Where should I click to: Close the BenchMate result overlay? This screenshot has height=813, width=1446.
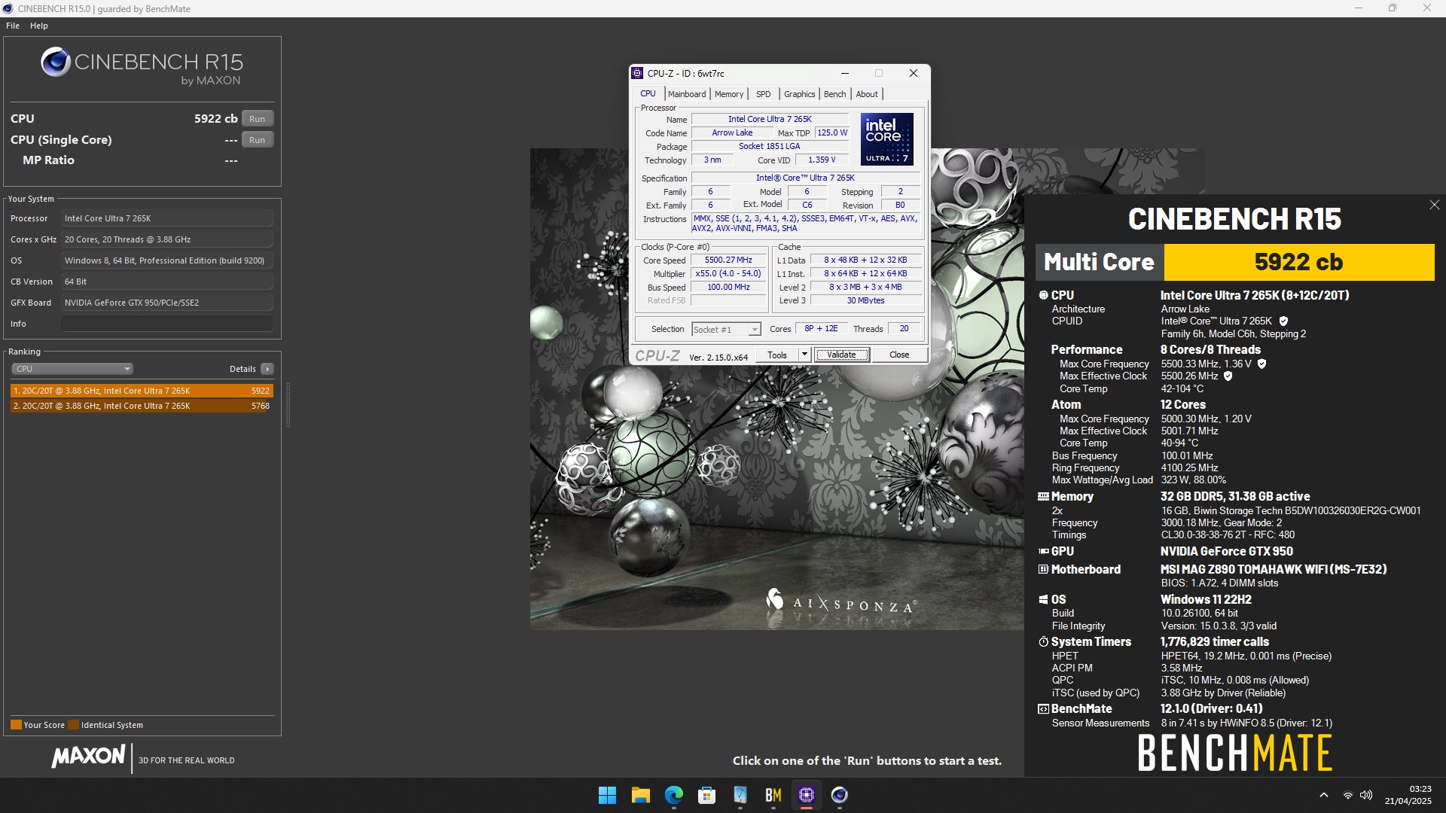pos(1434,205)
